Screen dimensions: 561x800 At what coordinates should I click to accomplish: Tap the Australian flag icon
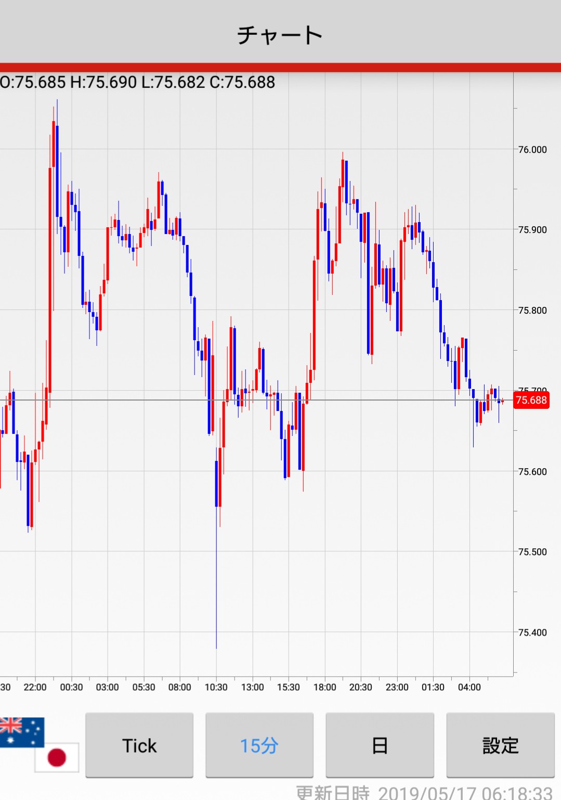coord(21,731)
